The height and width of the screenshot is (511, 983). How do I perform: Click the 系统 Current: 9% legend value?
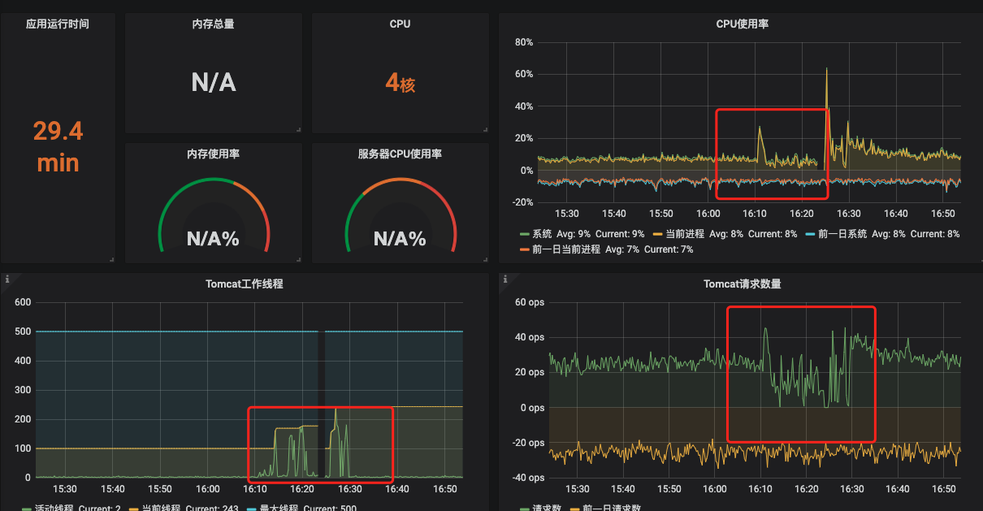tap(621, 234)
